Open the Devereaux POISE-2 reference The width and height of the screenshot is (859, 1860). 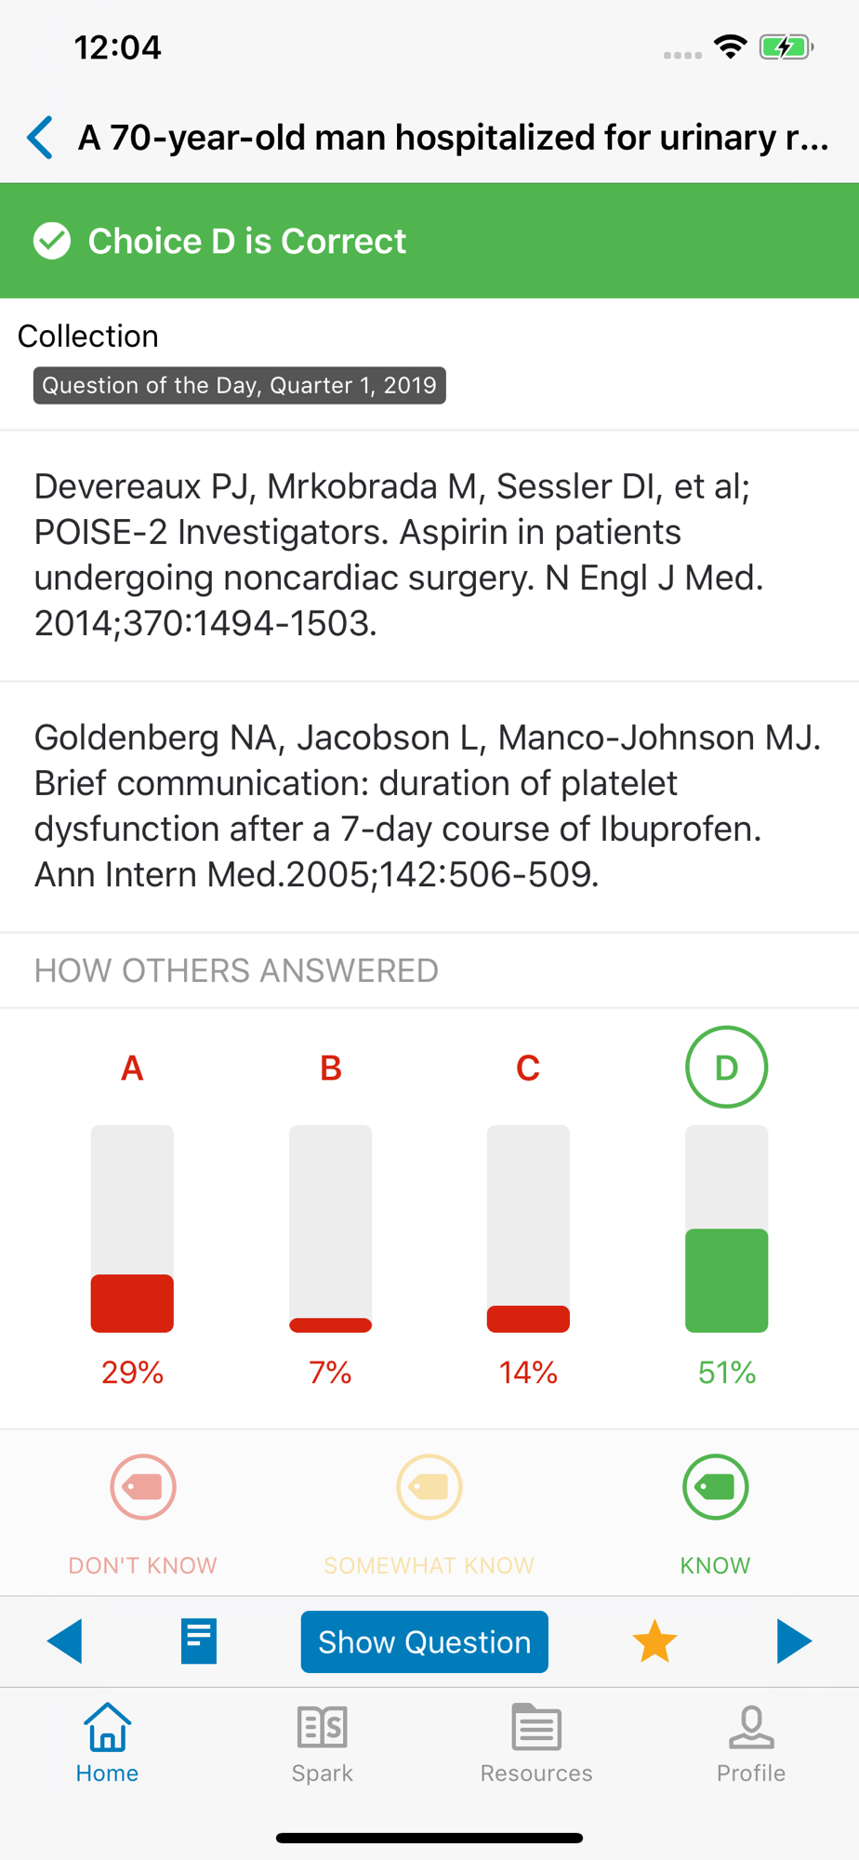429,555
